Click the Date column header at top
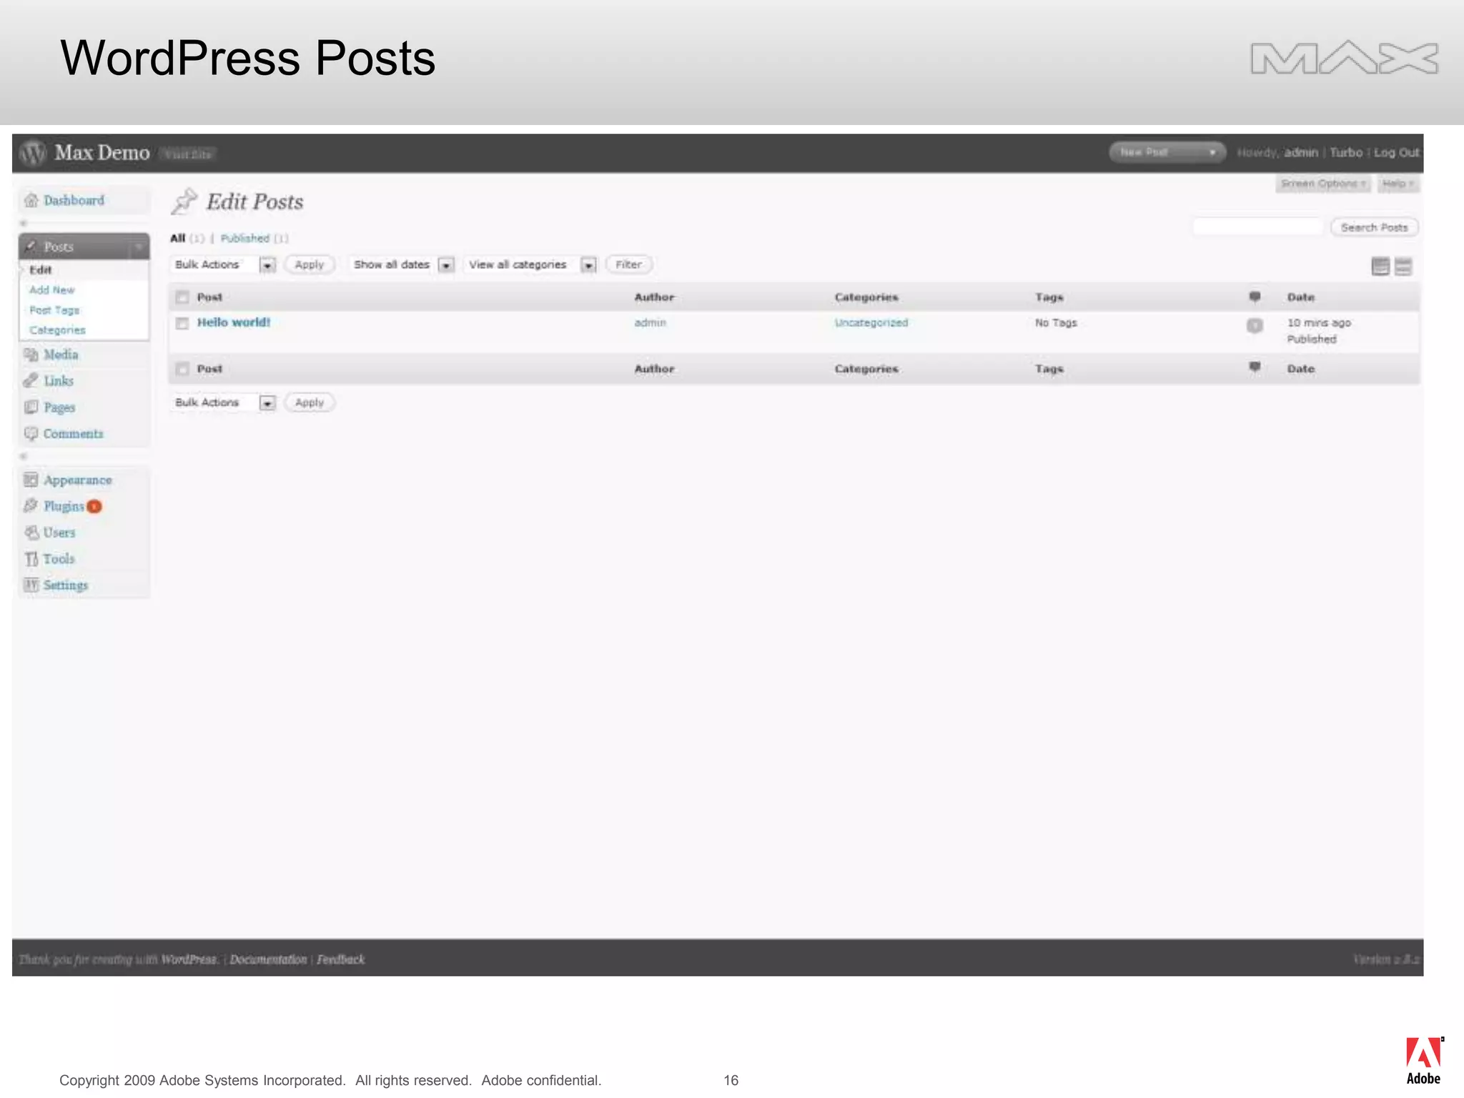Image resolution: width=1464 pixels, height=1098 pixels. tap(1300, 297)
